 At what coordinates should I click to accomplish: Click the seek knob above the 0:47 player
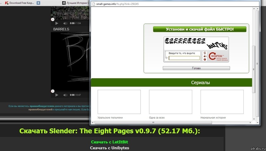[53, 91]
